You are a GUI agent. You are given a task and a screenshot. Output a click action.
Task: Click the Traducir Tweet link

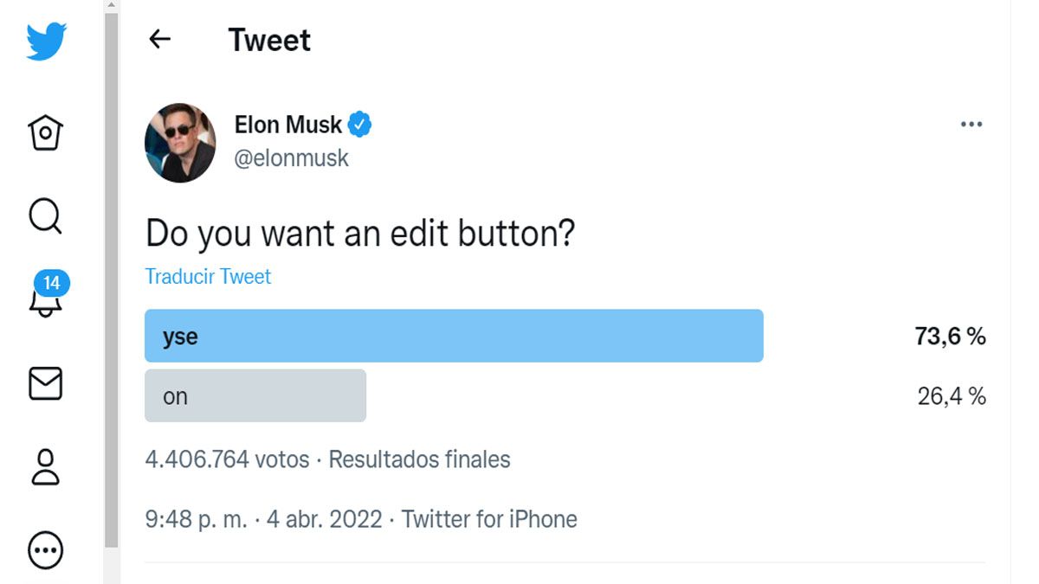click(x=208, y=276)
